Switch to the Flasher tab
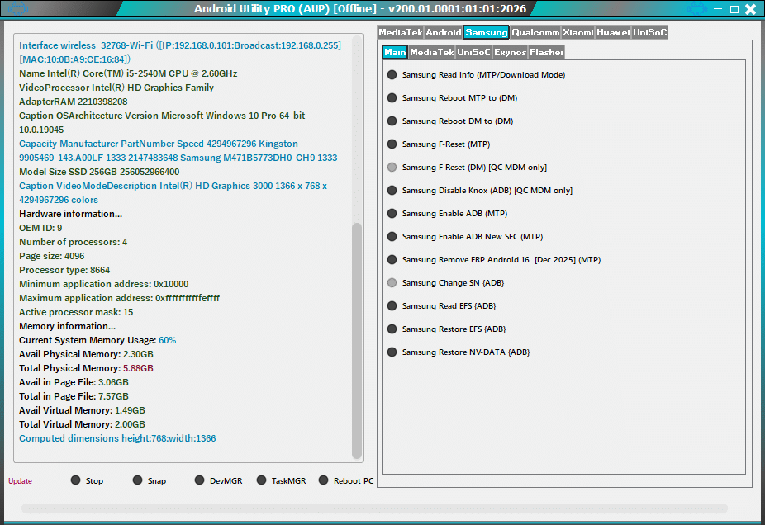This screenshot has width=765, height=525. coord(547,52)
